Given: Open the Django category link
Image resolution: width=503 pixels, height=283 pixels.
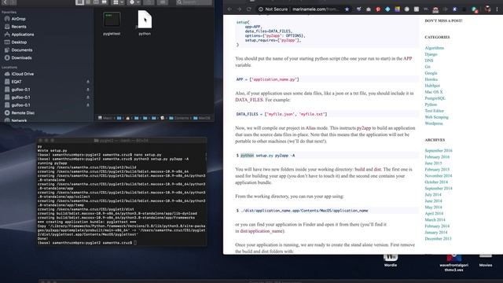Looking at the screenshot, I should (431, 54).
